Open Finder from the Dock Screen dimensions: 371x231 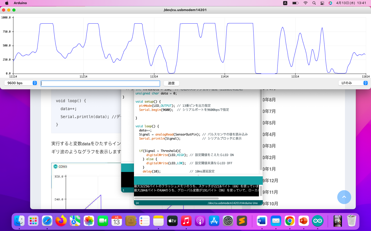click(x=19, y=221)
